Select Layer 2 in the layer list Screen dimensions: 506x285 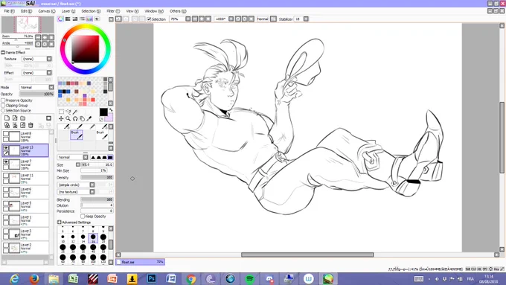pos(25,248)
